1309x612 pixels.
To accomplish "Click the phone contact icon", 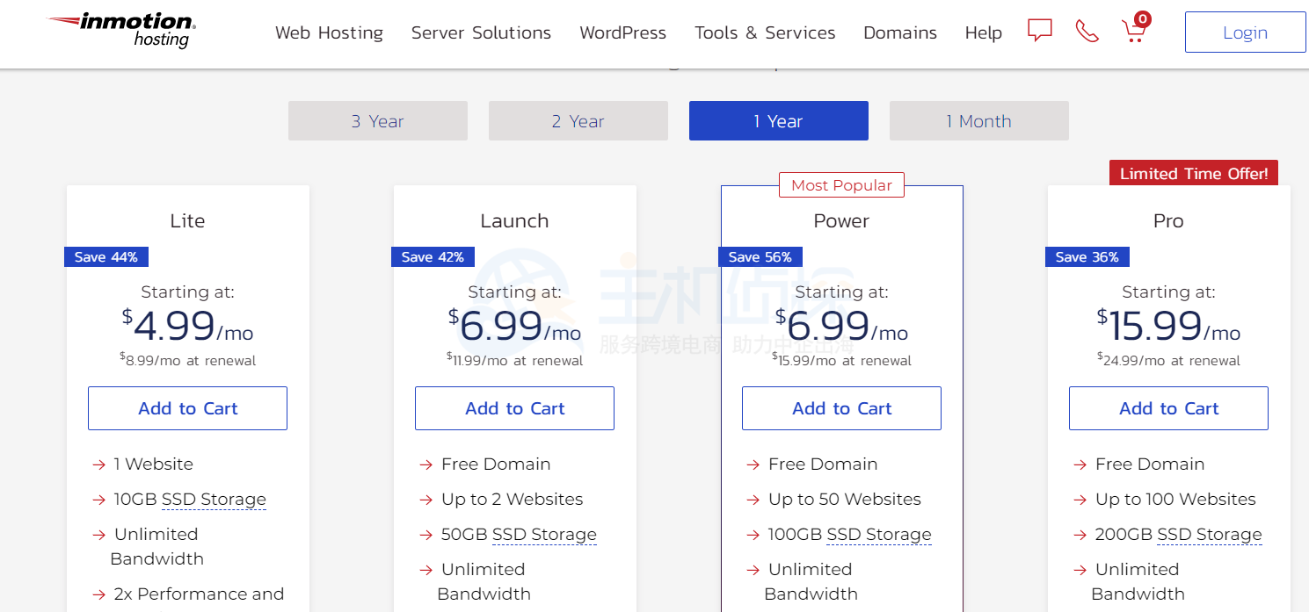I will pyautogui.click(x=1087, y=32).
